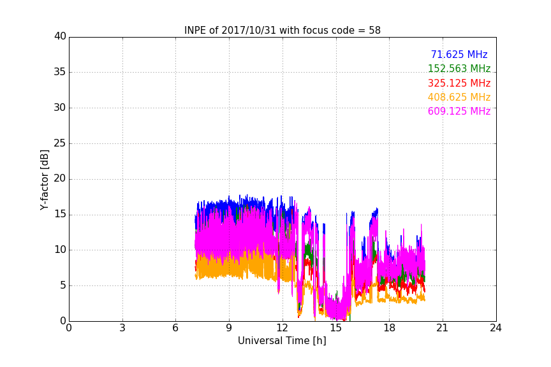
Task: Select the 71.625 MHz legend label
Action: point(459,54)
